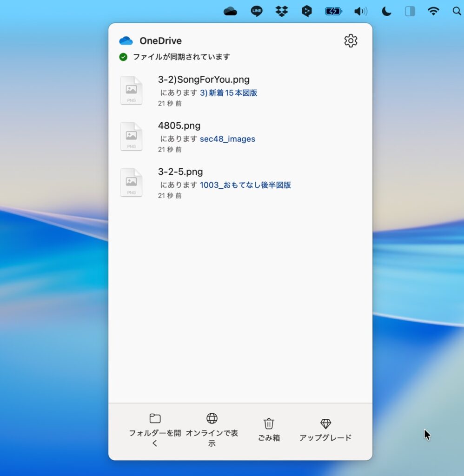Open the trash bin icon
Viewport: 464px width, 476px height.
click(269, 423)
